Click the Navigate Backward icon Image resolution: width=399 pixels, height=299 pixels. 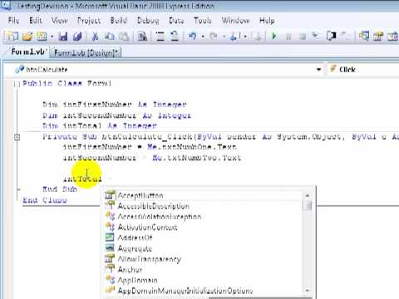pos(234,37)
